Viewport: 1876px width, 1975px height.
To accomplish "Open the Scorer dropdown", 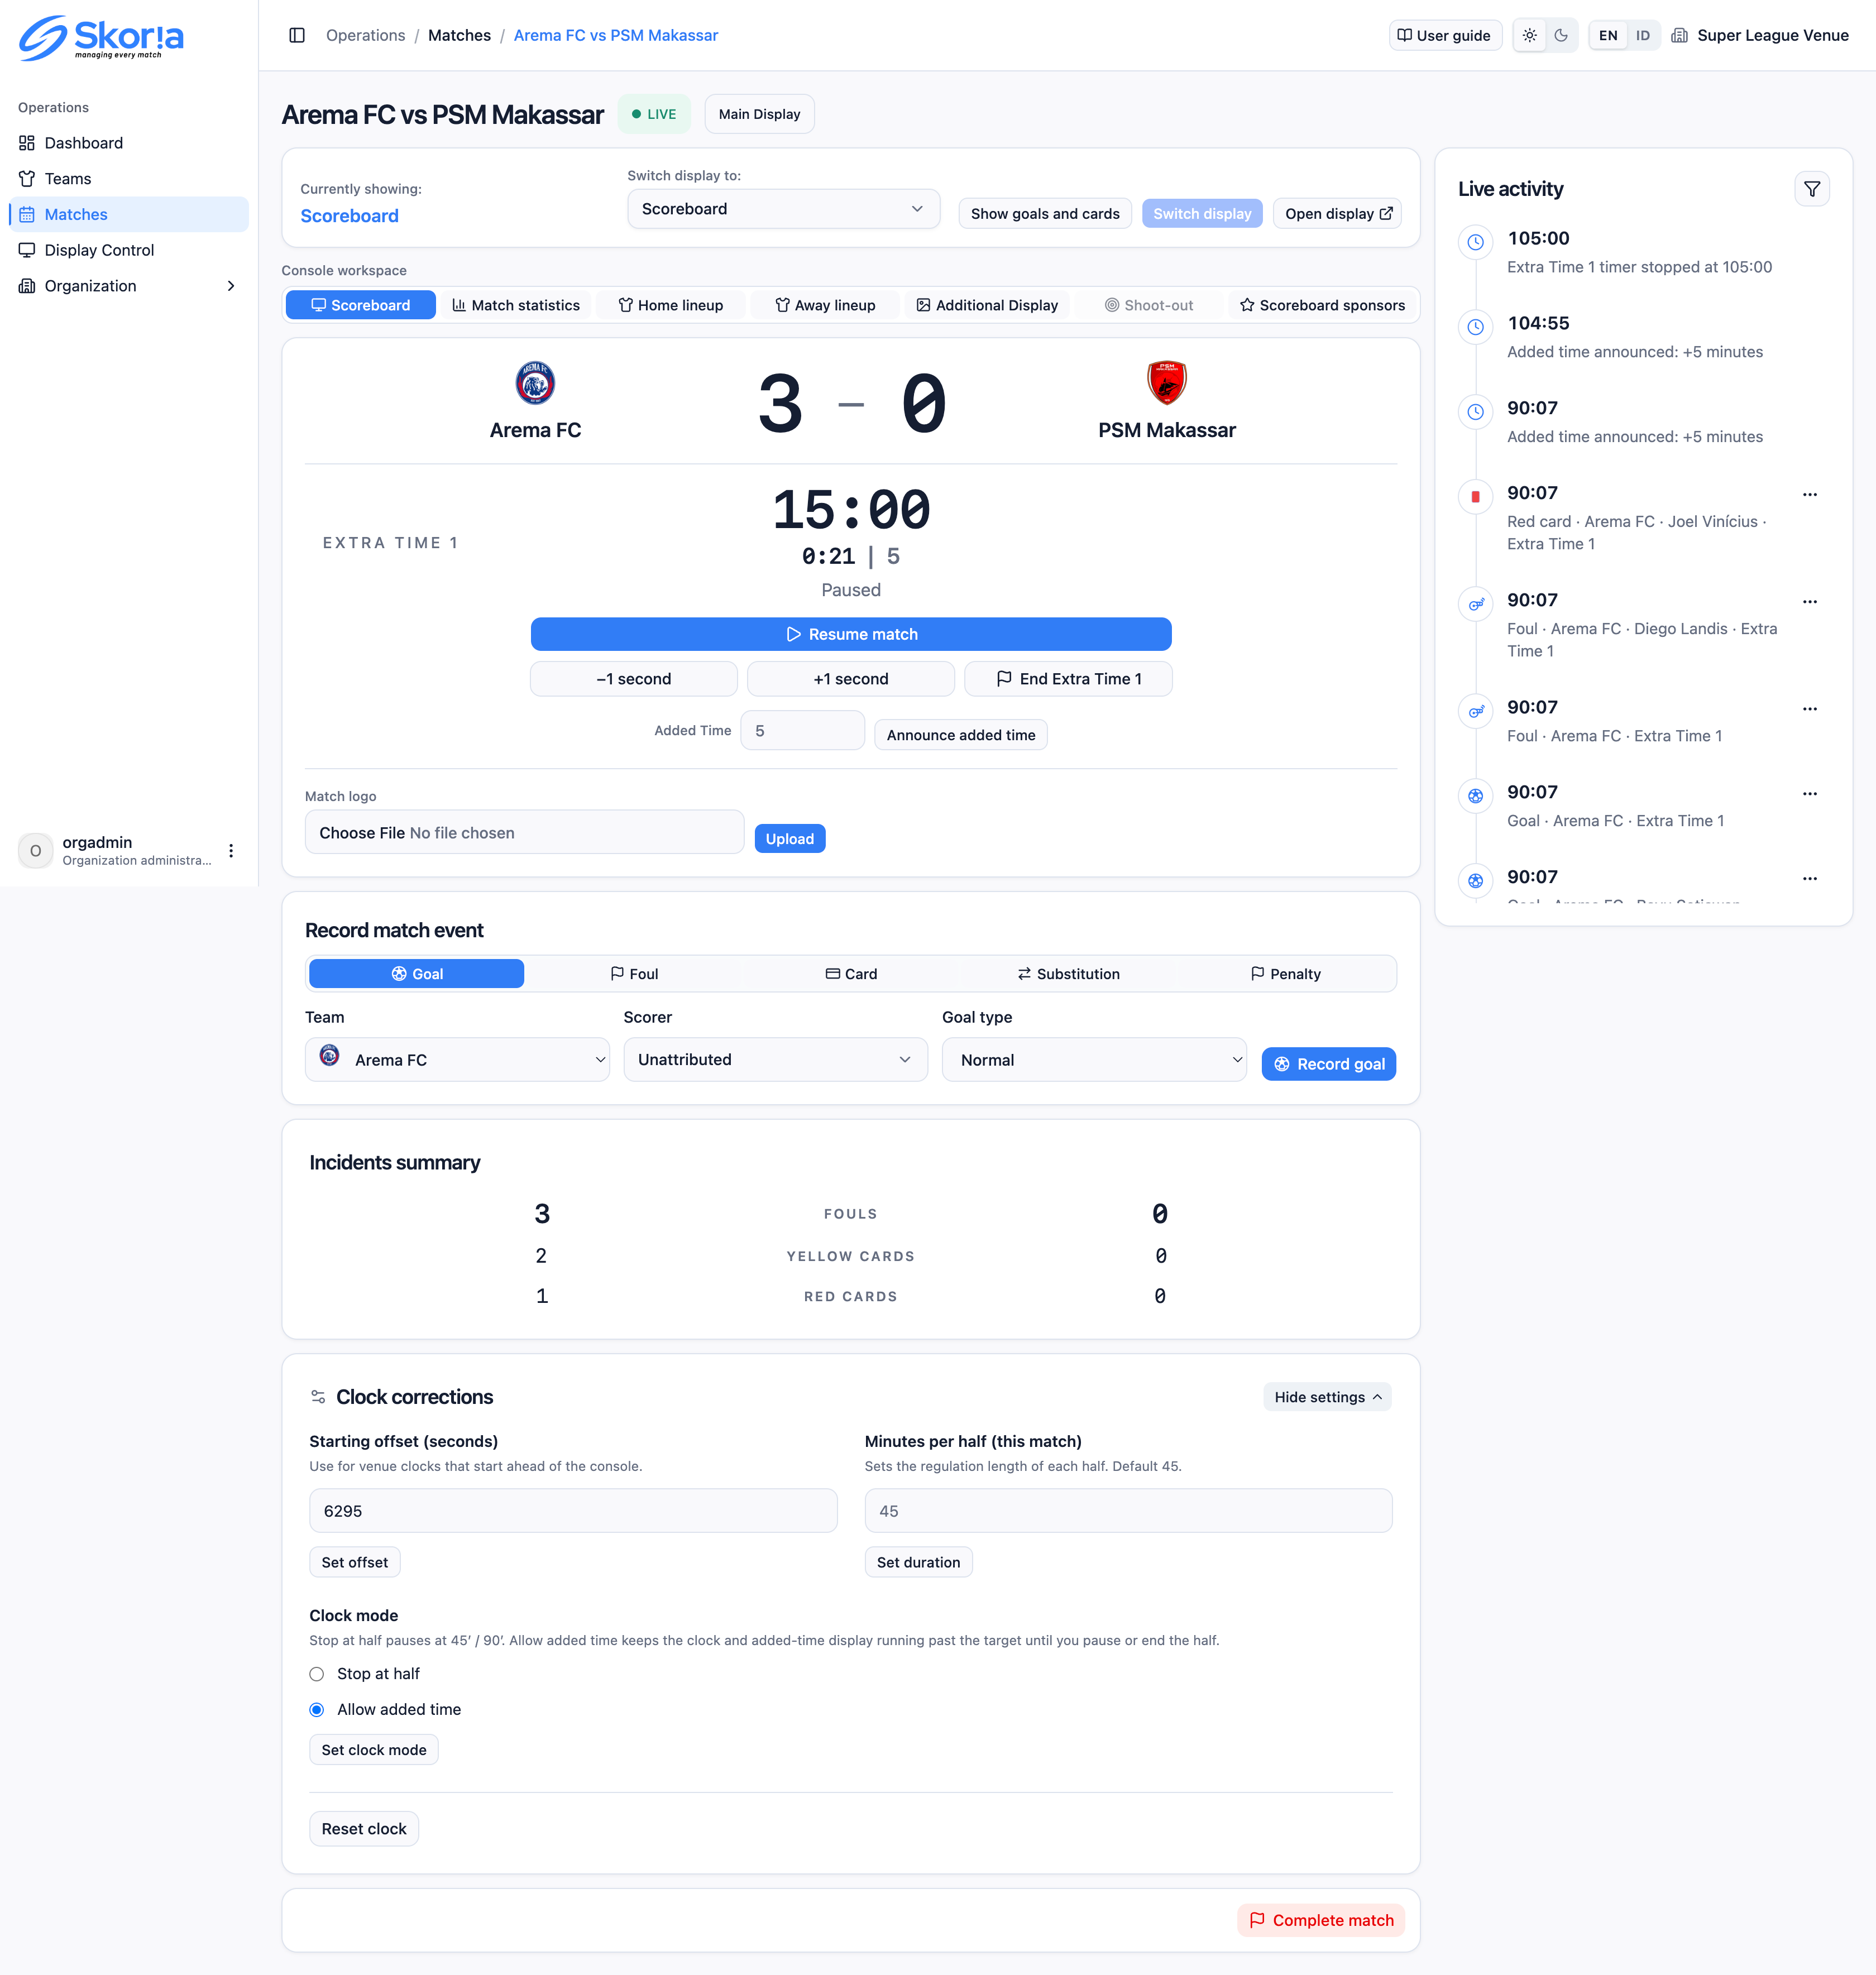I will (775, 1060).
